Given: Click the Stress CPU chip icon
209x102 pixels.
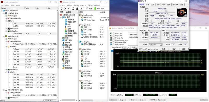Looking at the screenshot, I should point(111,34).
